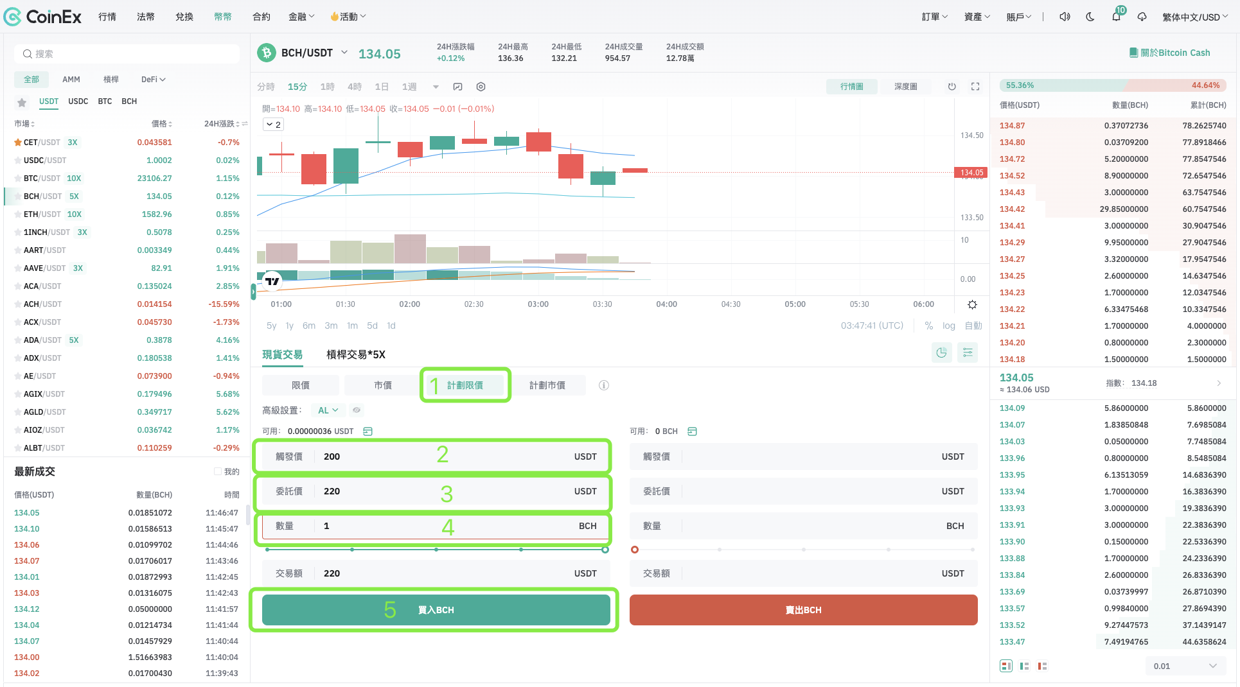
Task: Open the 合約 menu
Action: coord(261,17)
